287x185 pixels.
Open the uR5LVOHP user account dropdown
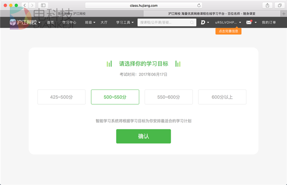coord(228,22)
